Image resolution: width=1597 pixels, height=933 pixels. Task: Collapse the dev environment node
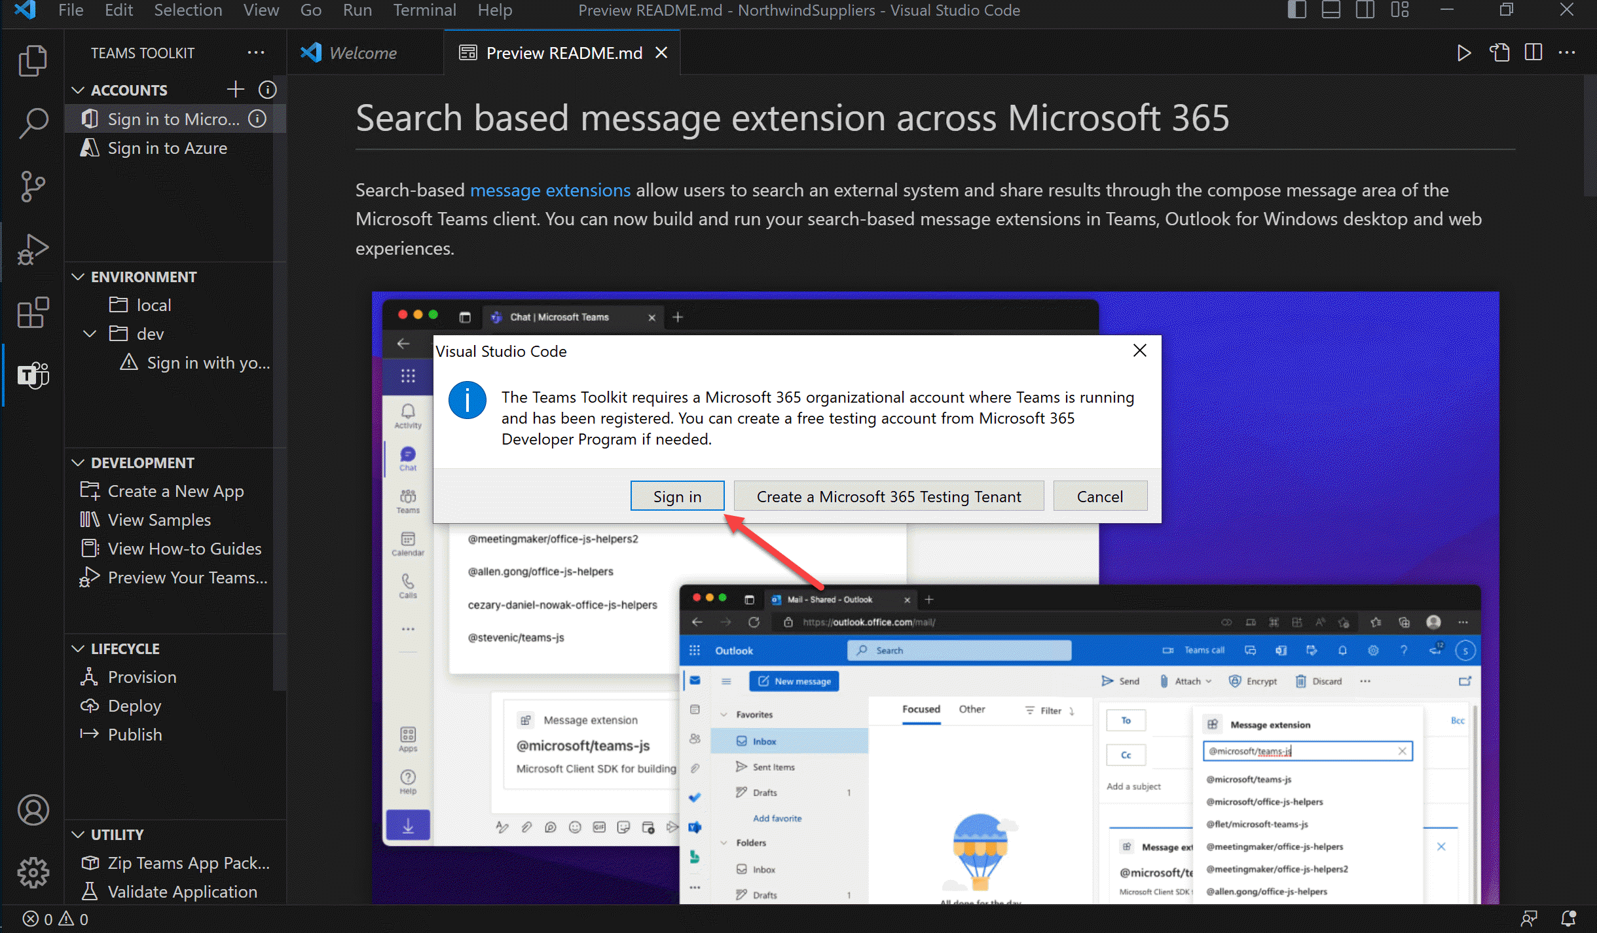coord(90,334)
